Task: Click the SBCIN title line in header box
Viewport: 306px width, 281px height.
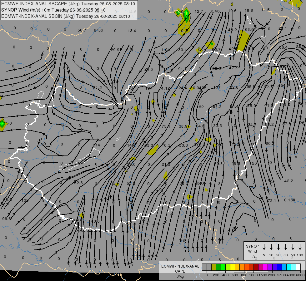Action: [66, 16]
